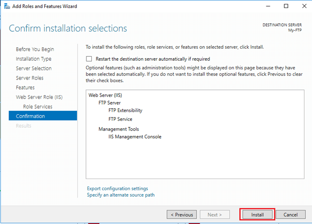Open Specify an alternate source path link
This screenshot has width=312, height=224.
120,195
